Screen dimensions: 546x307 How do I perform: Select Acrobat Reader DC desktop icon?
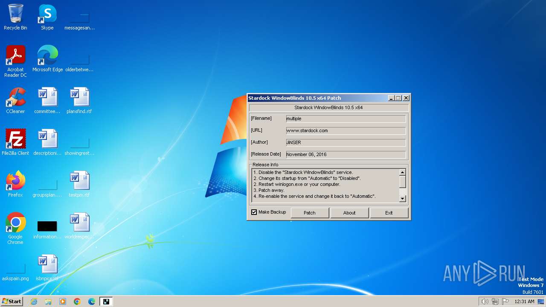click(15, 61)
